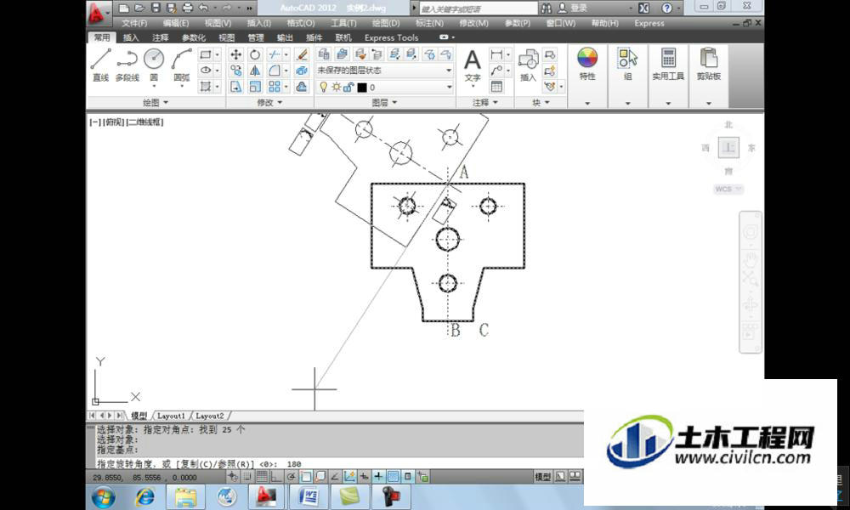Click the Plot printer icon in quick access toolbar

click(188, 8)
